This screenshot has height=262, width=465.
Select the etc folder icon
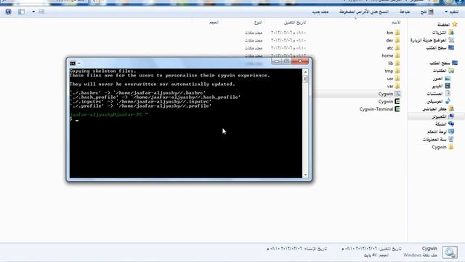(397, 48)
